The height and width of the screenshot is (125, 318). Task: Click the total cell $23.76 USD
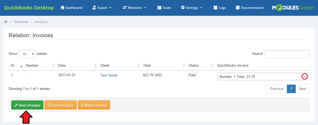pos(152,75)
